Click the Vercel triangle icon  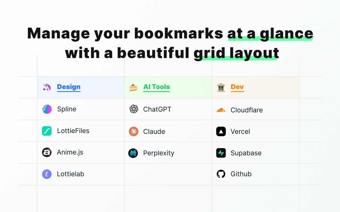[221, 131]
